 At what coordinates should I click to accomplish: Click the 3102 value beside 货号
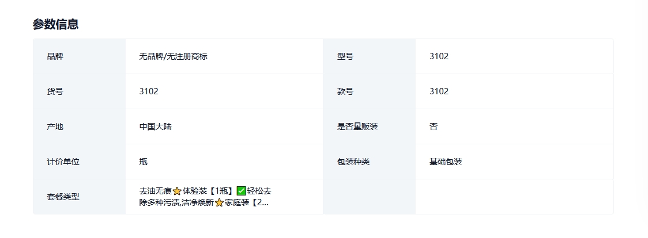click(149, 91)
